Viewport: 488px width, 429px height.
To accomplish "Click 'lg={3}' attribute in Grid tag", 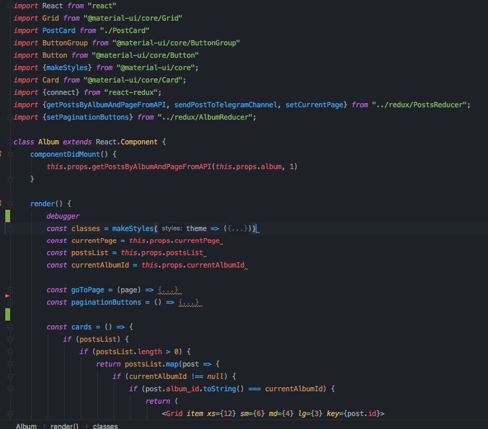I will [310, 414].
